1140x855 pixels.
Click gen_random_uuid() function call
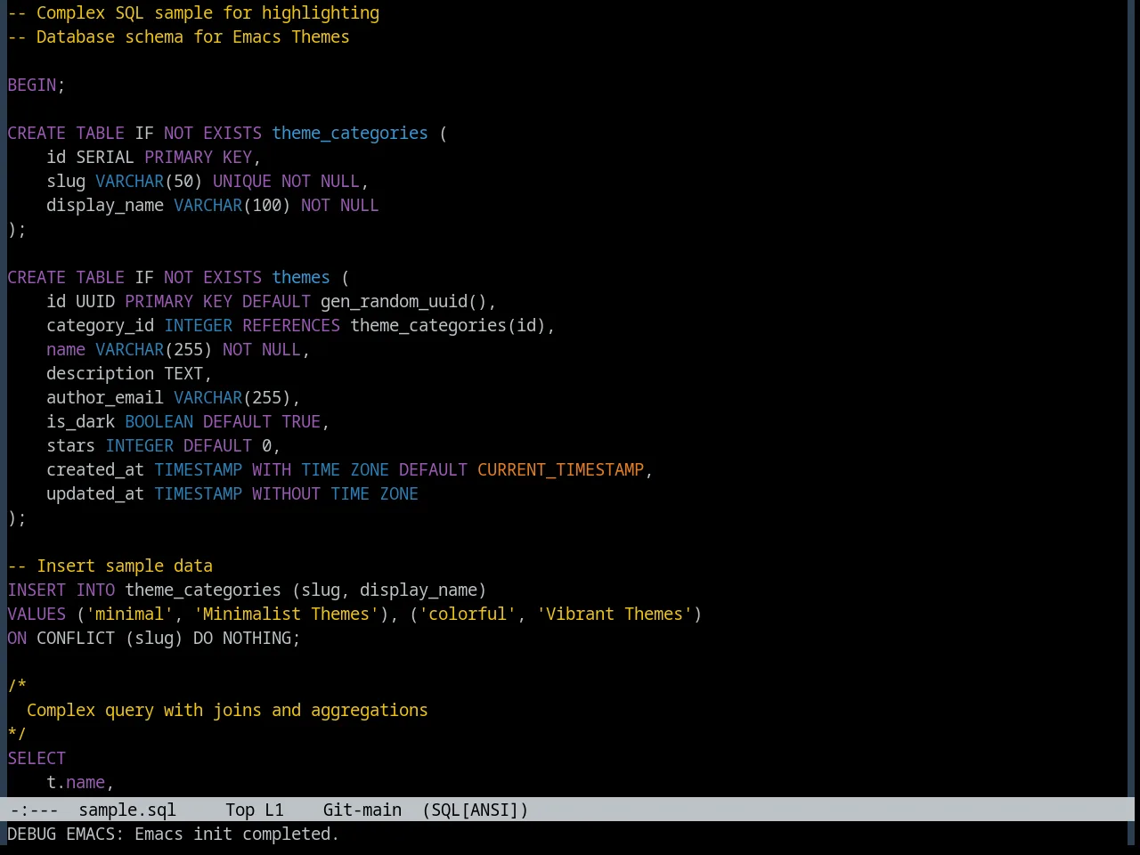403,301
